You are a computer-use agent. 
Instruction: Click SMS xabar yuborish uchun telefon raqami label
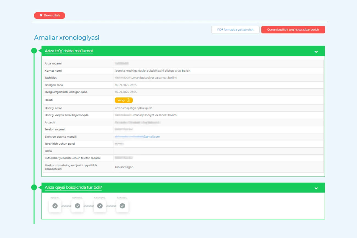point(72,158)
